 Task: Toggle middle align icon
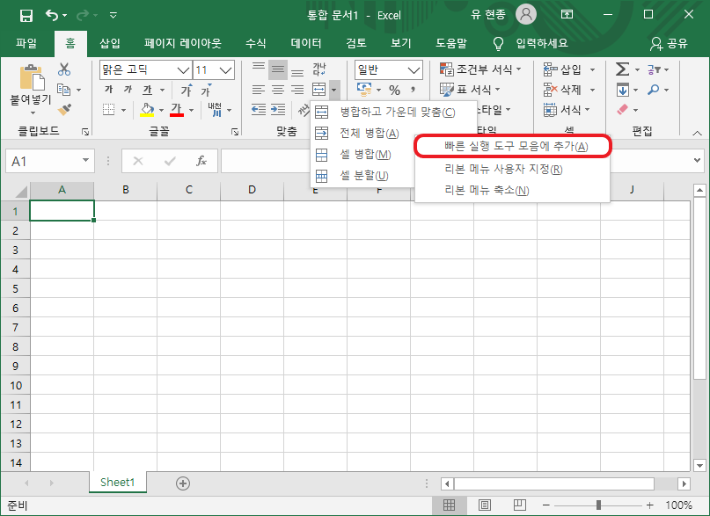click(x=278, y=69)
